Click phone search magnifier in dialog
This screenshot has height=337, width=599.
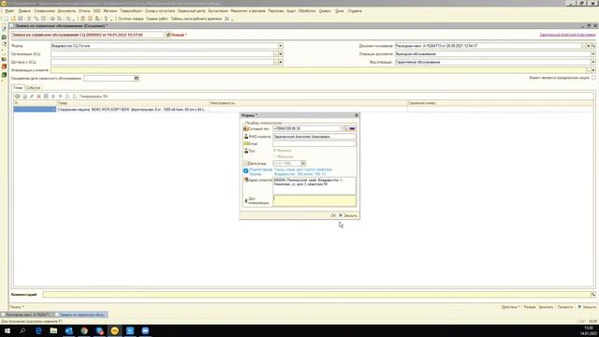click(x=345, y=129)
